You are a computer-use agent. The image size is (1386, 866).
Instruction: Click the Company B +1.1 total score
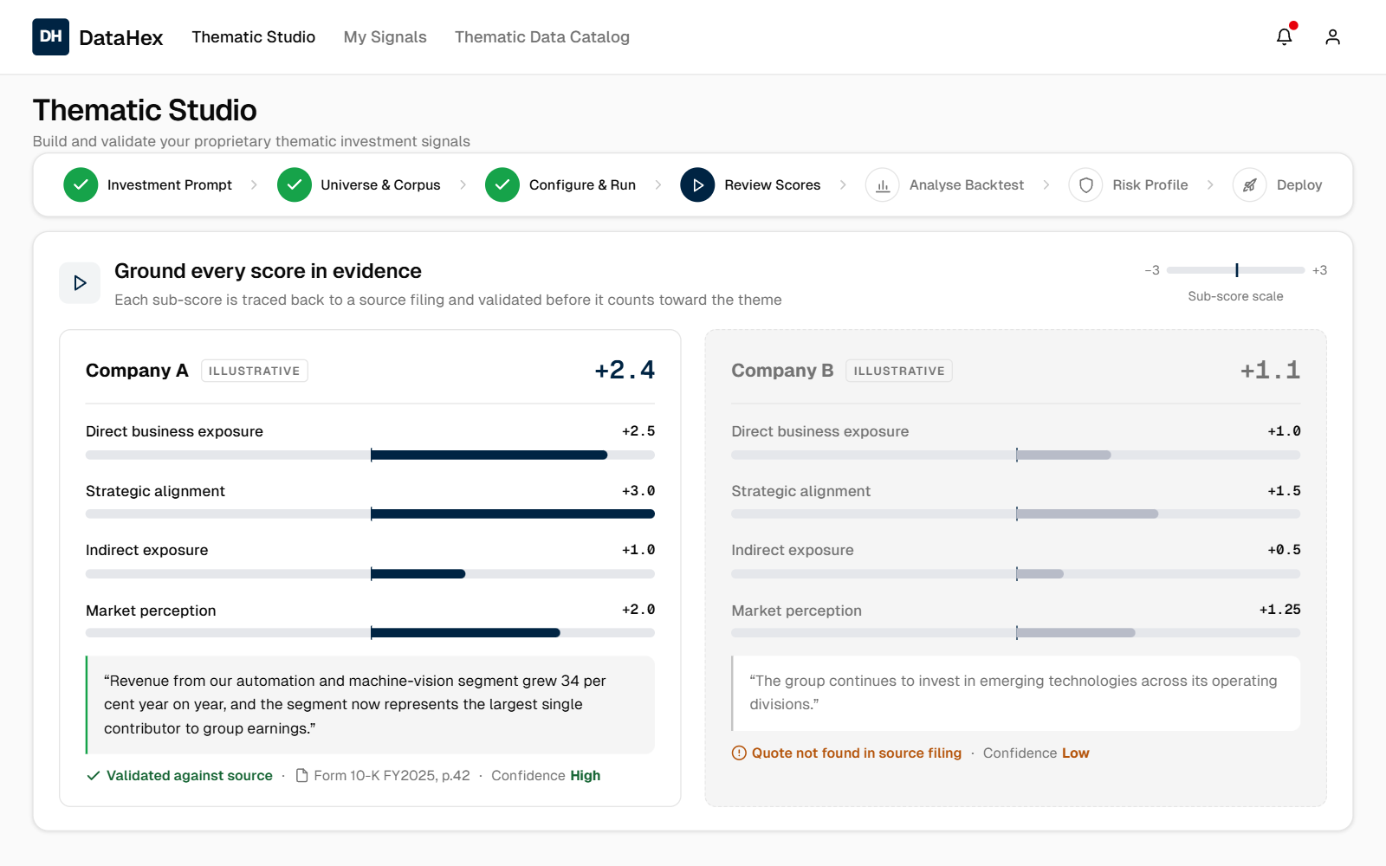pyautogui.click(x=1271, y=371)
